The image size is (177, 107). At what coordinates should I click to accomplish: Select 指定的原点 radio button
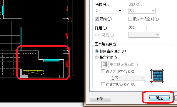point(97,57)
